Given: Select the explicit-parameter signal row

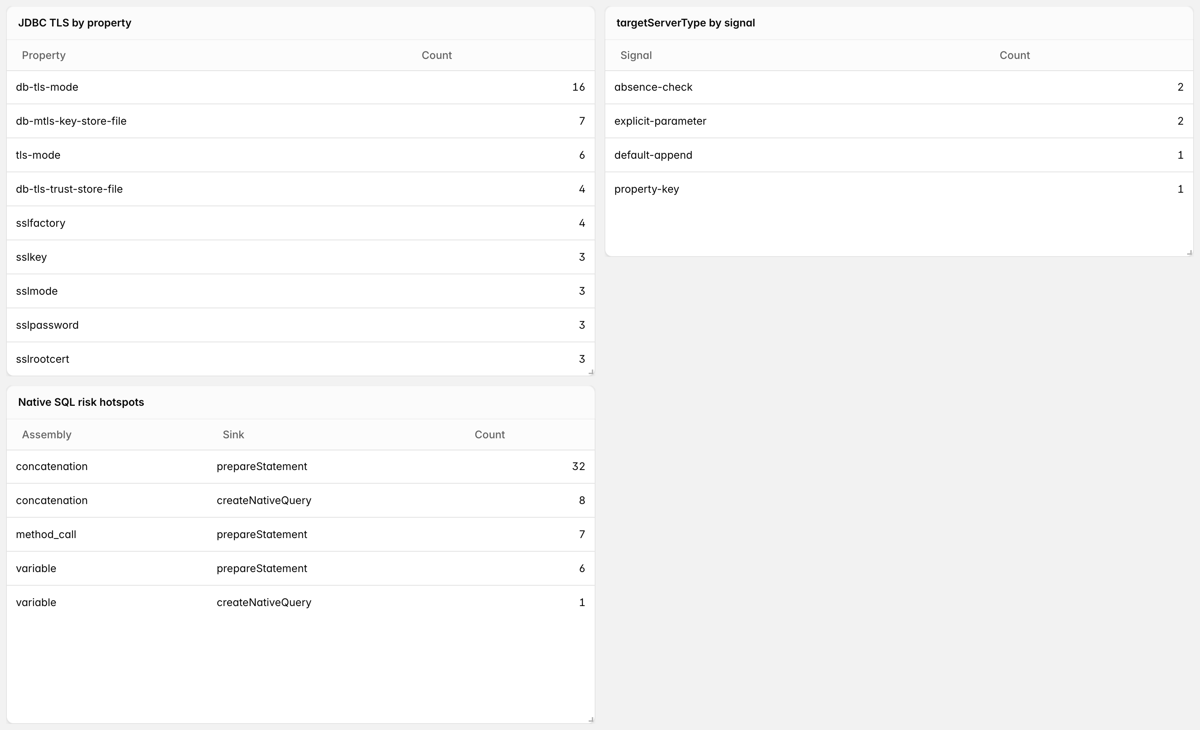Looking at the screenshot, I should pyautogui.click(x=899, y=121).
